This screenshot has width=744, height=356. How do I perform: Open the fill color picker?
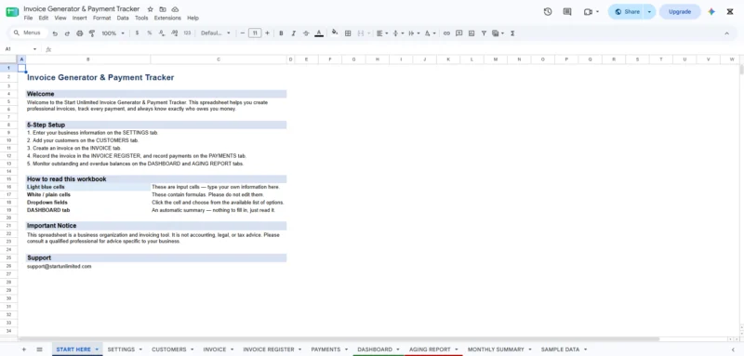[x=335, y=33]
